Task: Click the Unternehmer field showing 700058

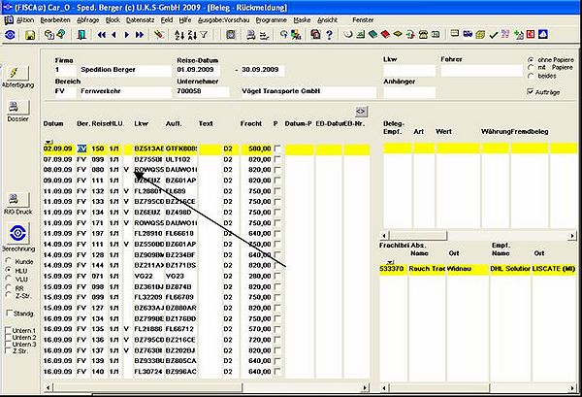Action: coord(203,91)
